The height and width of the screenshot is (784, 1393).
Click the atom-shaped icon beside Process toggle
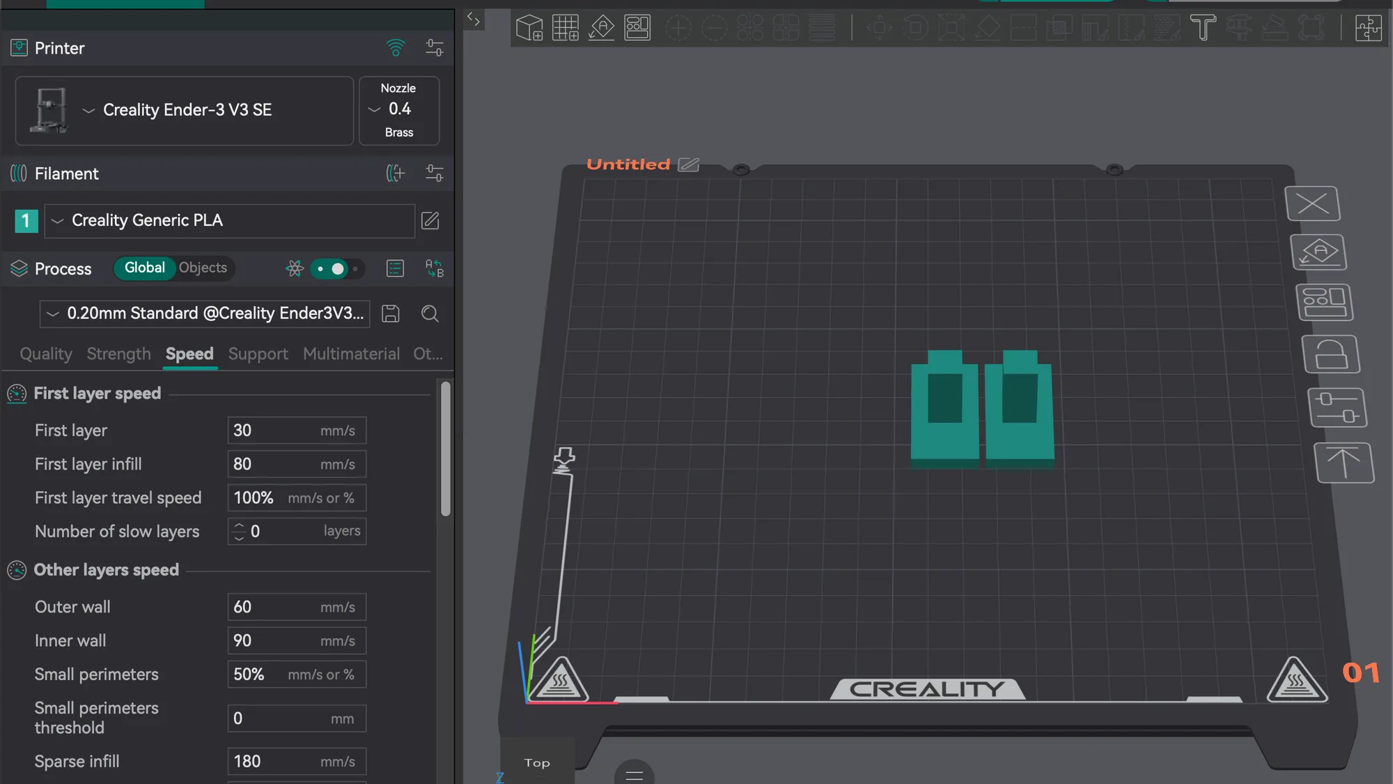point(295,268)
